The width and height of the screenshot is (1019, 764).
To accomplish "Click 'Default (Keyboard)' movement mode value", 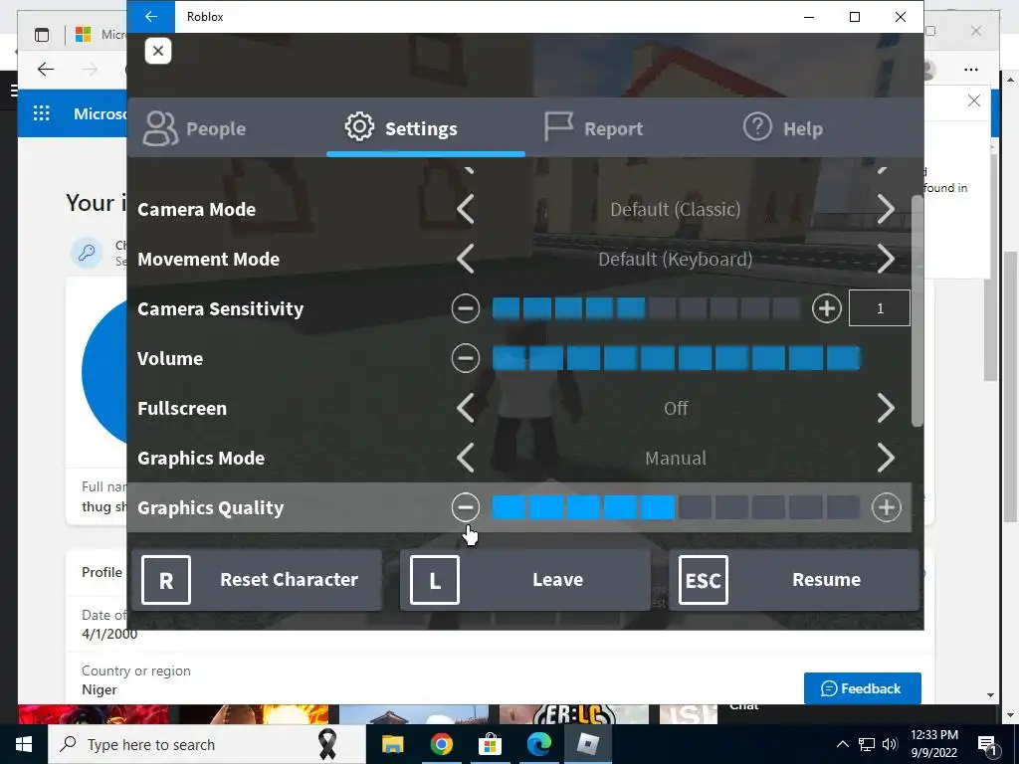I will (676, 260).
